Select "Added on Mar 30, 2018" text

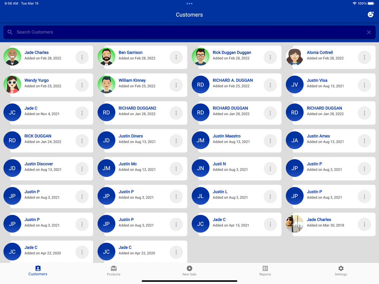point(325,225)
